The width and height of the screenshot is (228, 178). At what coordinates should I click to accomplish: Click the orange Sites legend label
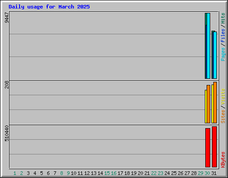point(223,117)
